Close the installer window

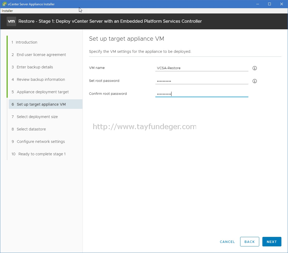tap(282, 4)
